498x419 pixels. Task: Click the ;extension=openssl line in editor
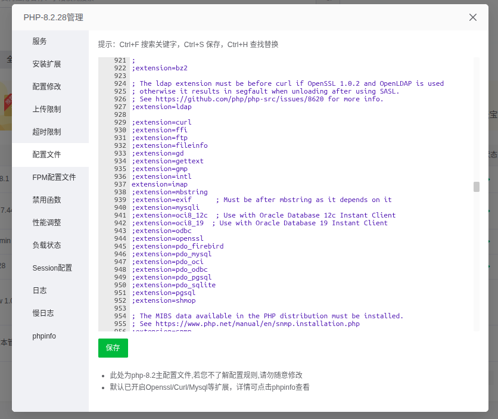pos(162,238)
